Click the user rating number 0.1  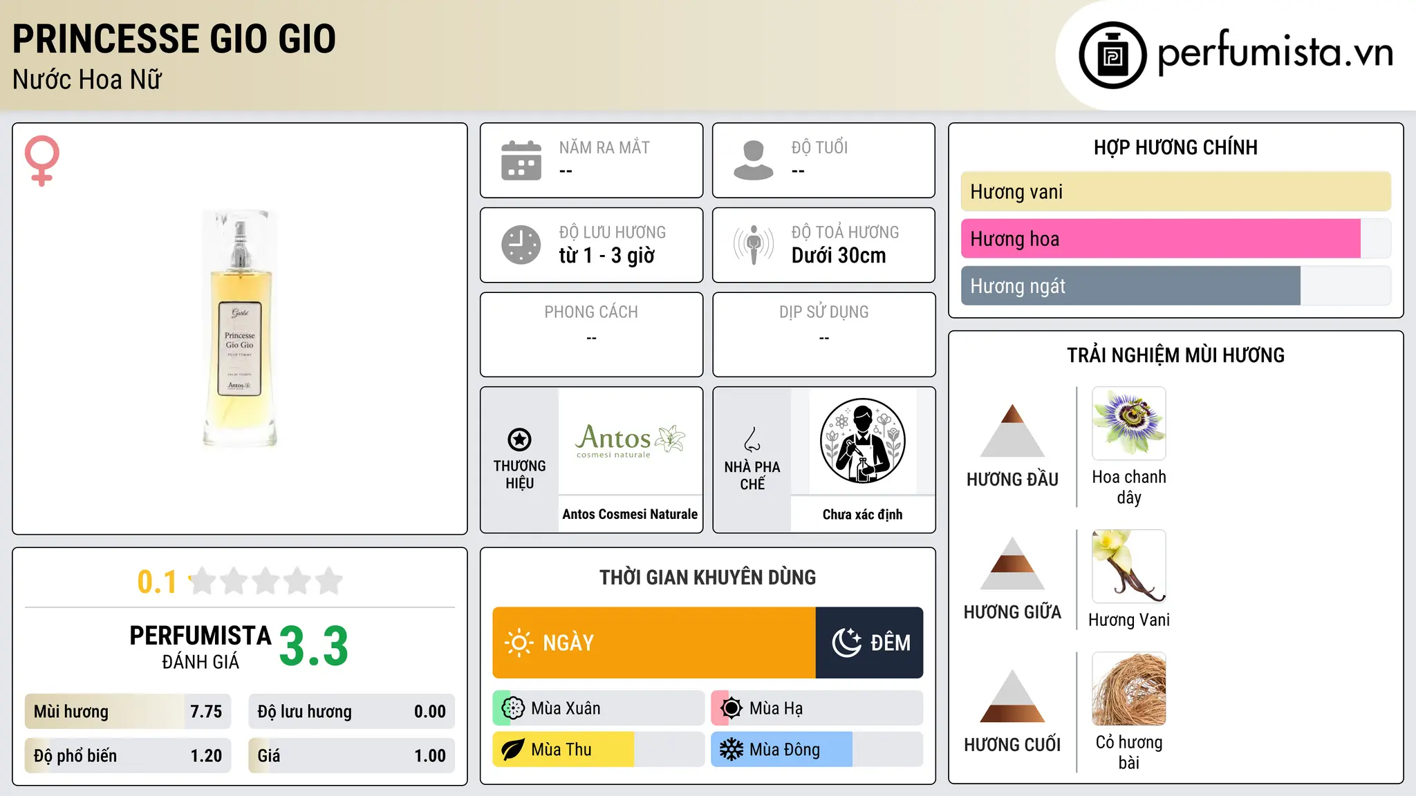click(x=157, y=582)
